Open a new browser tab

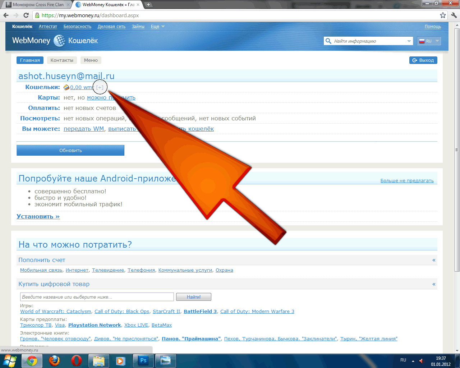coord(148,5)
